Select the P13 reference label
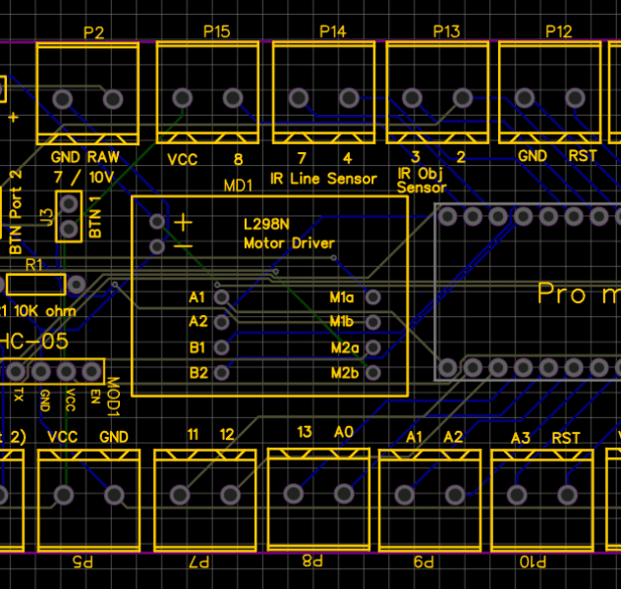621x589 pixels. tap(446, 31)
